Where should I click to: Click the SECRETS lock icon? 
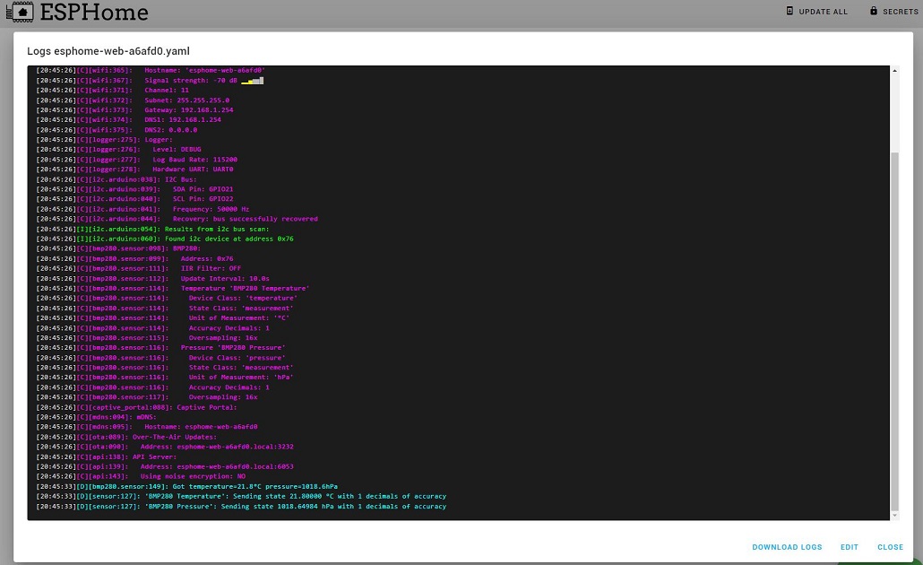coord(874,11)
